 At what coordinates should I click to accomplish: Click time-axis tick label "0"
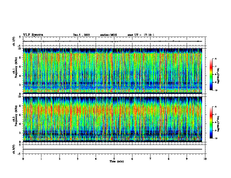coord(23,159)
